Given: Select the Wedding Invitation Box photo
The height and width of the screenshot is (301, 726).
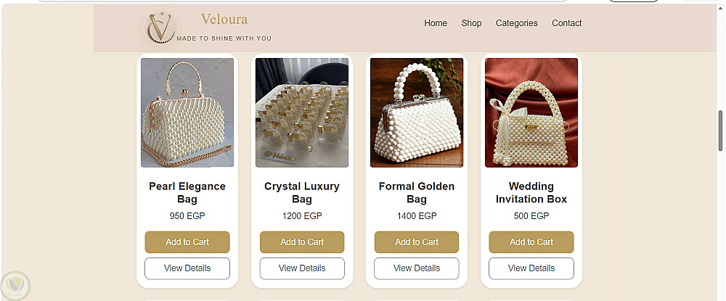Looking at the screenshot, I should pyautogui.click(x=531, y=112).
